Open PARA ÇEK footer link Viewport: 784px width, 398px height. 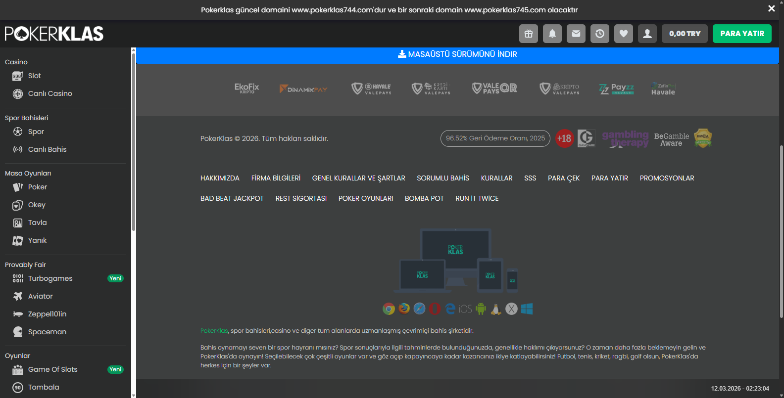click(564, 178)
